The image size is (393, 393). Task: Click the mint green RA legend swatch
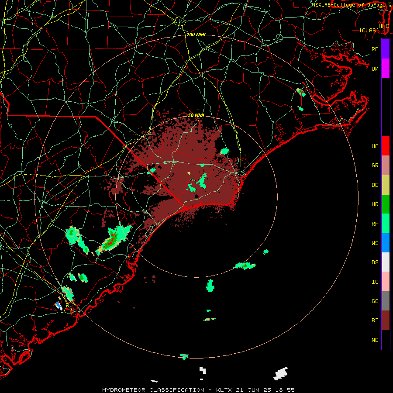pos(386,224)
